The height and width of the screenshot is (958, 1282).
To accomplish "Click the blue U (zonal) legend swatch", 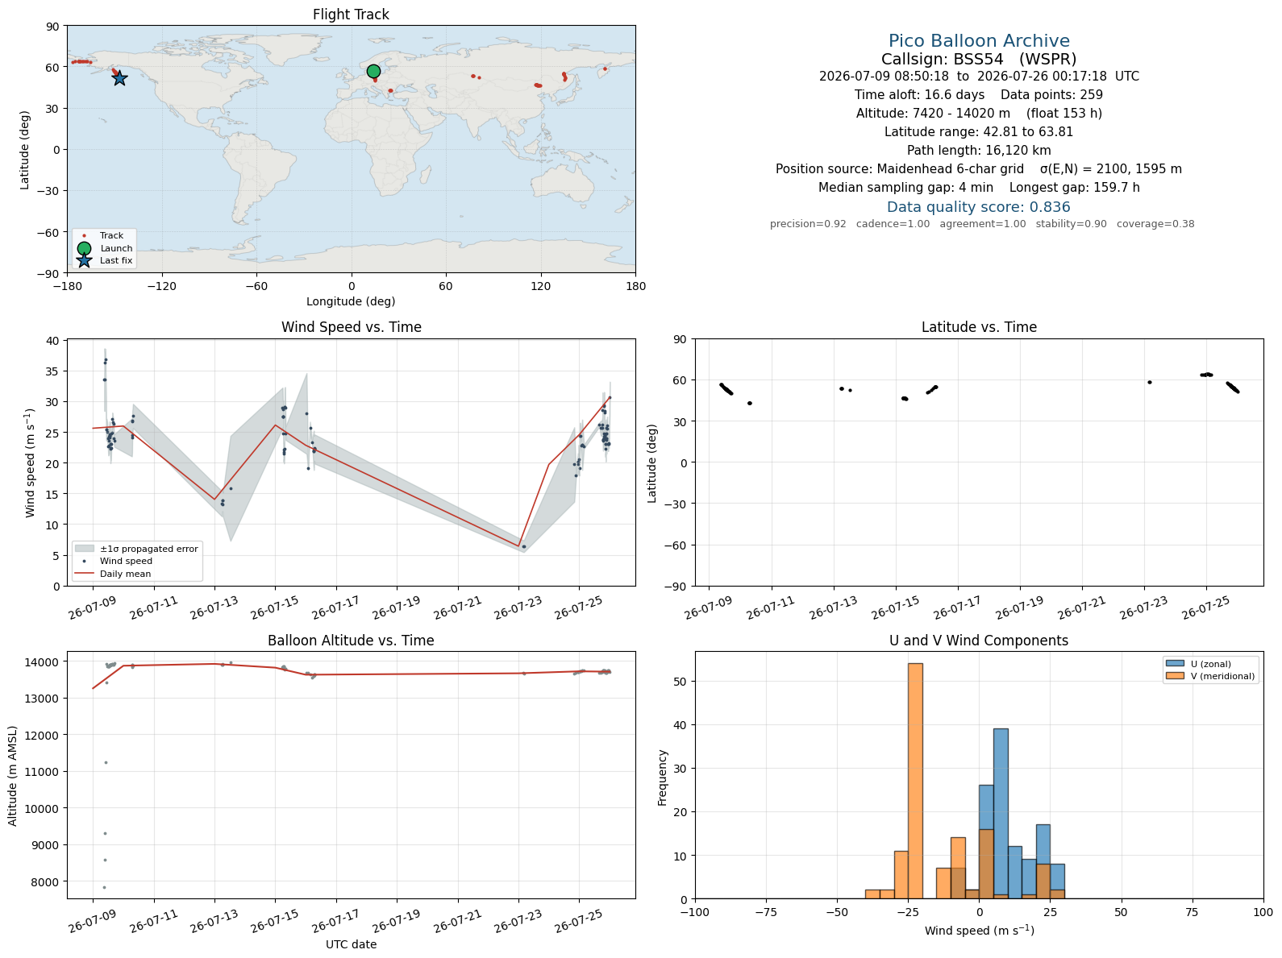I will click(1174, 664).
